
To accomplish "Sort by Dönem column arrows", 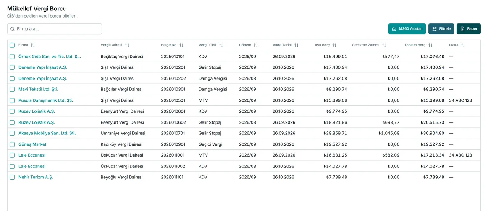I will (256, 45).
